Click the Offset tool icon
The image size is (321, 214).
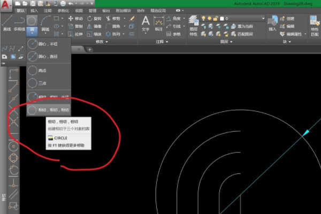(132, 34)
